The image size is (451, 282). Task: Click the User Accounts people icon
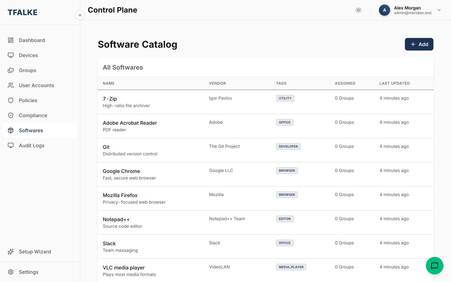(x=11, y=85)
